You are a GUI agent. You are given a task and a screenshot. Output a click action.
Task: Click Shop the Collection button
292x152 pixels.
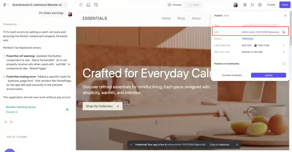[103, 106]
